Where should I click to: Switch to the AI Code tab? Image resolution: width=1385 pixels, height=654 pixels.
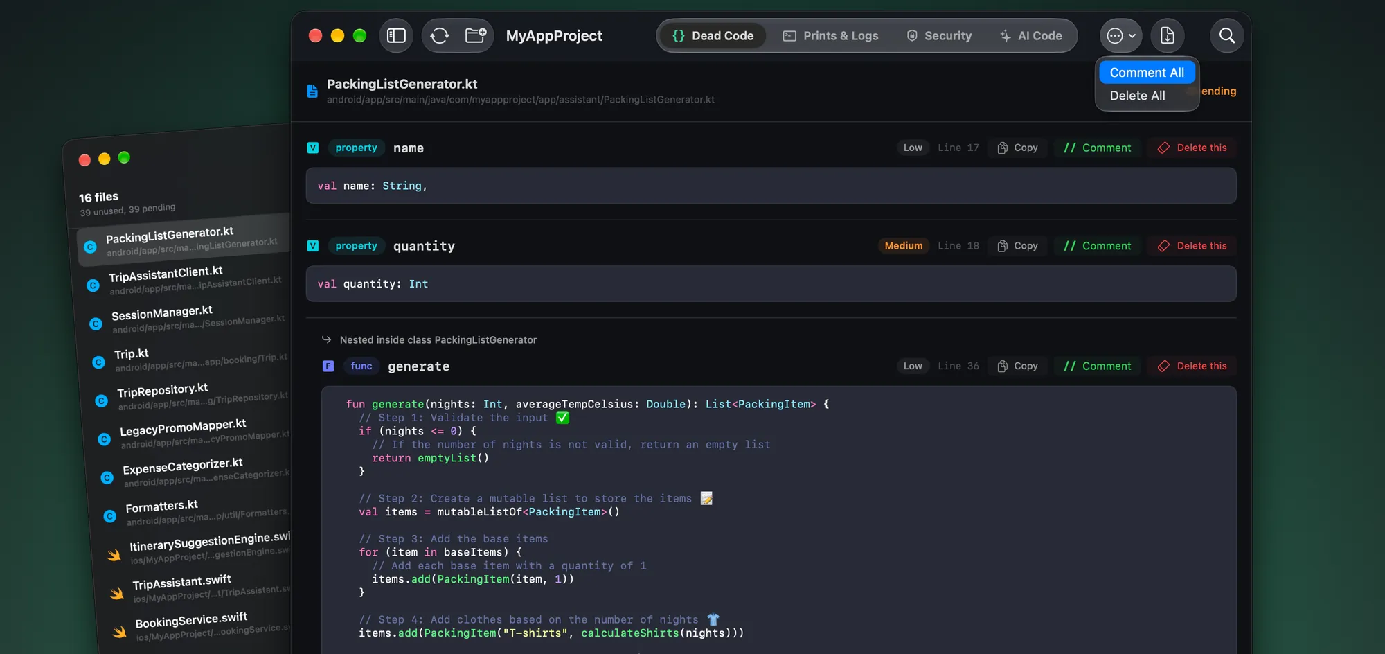tap(1031, 35)
